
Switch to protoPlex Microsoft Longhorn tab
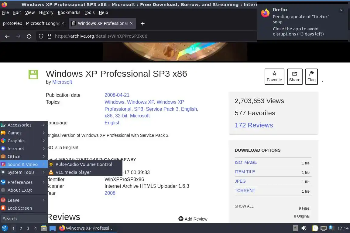coord(32,23)
